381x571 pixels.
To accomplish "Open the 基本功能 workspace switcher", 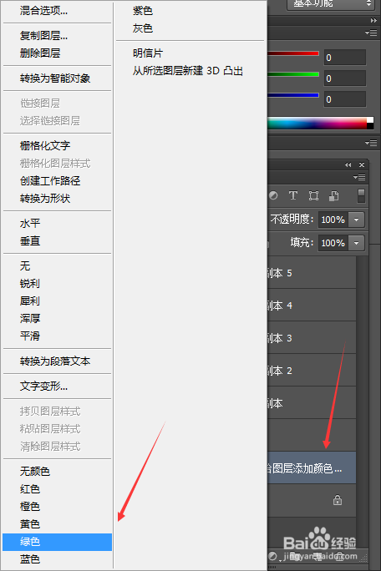I will point(329,4).
